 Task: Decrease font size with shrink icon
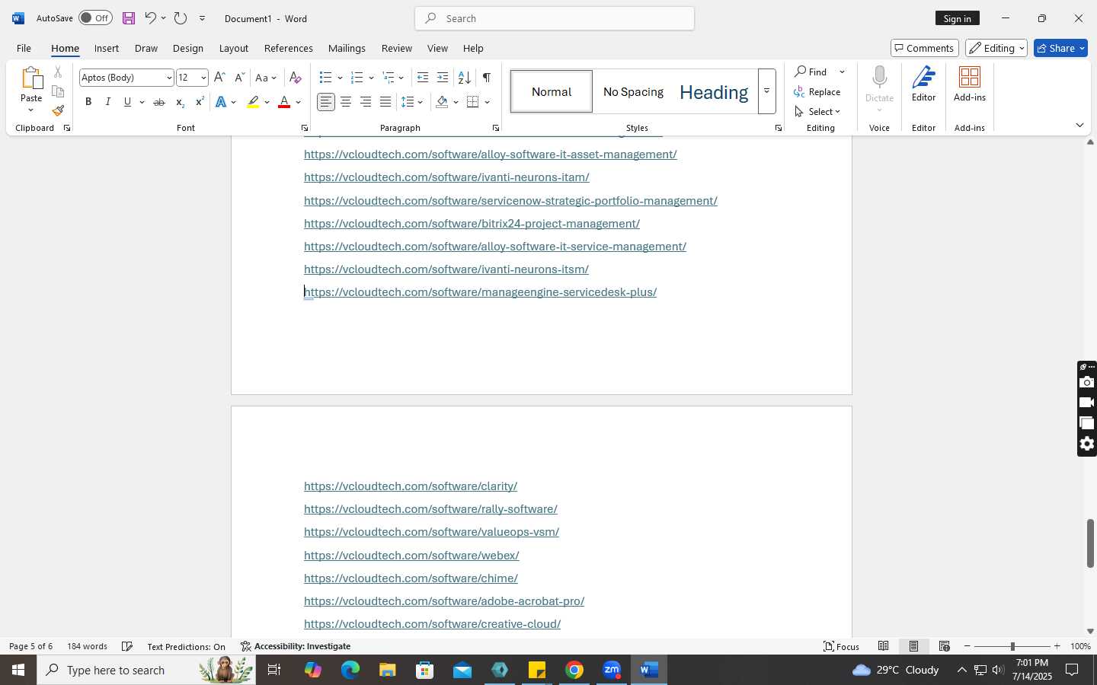click(x=239, y=78)
